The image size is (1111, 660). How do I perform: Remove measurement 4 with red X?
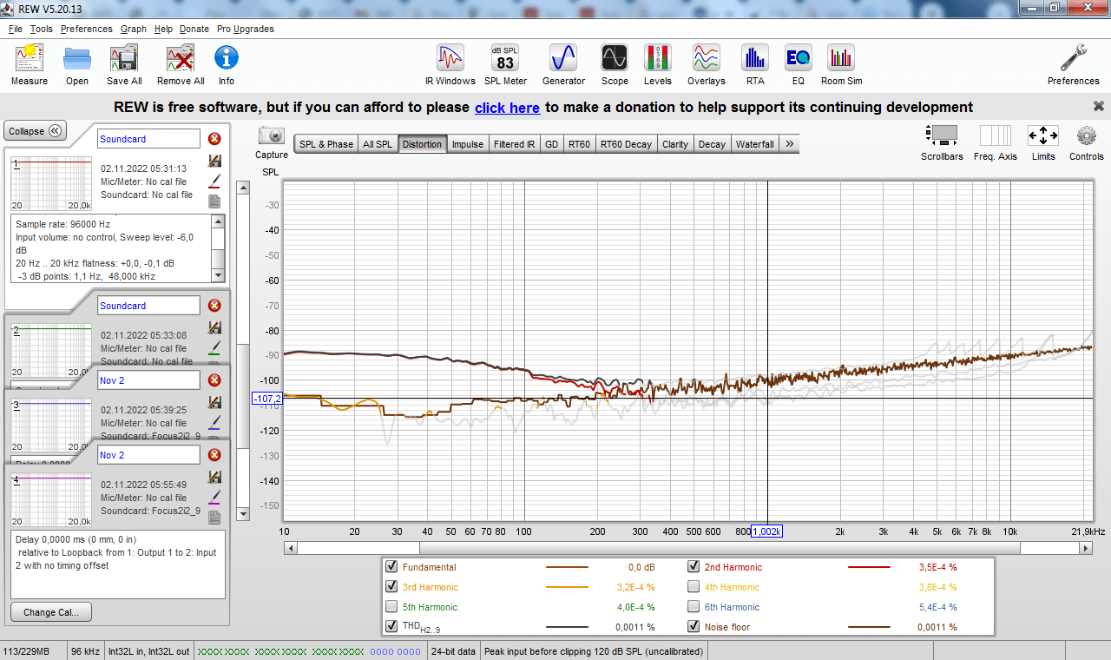214,455
